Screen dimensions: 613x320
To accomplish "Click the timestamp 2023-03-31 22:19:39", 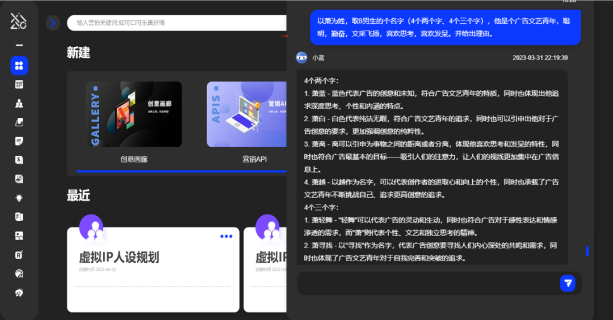I will pyautogui.click(x=540, y=58).
